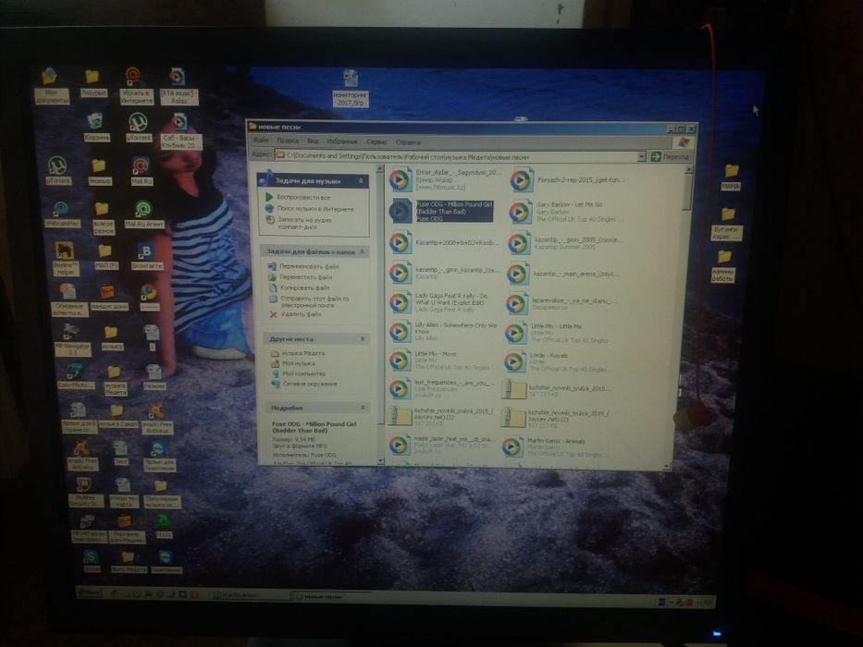
Task: Open the Корзина recycle bin on desktop
Action: click(96, 127)
